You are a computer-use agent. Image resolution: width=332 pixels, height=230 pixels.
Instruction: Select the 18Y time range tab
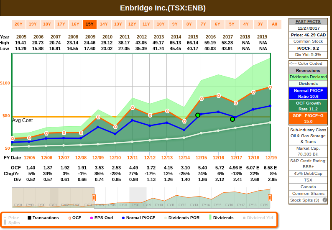[x=47, y=24]
